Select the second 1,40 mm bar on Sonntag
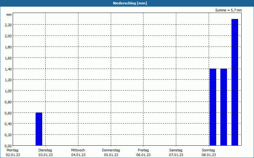 click(224, 107)
